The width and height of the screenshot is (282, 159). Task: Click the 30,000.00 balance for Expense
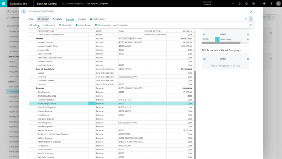pyautogui.click(x=187, y=88)
